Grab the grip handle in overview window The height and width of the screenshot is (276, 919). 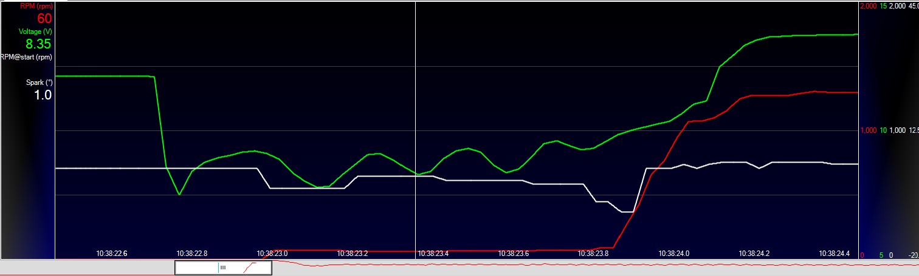tap(223, 268)
